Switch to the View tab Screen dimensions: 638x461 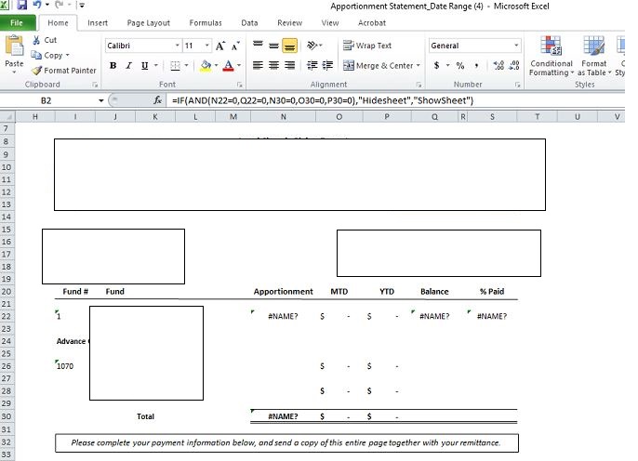(330, 22)
